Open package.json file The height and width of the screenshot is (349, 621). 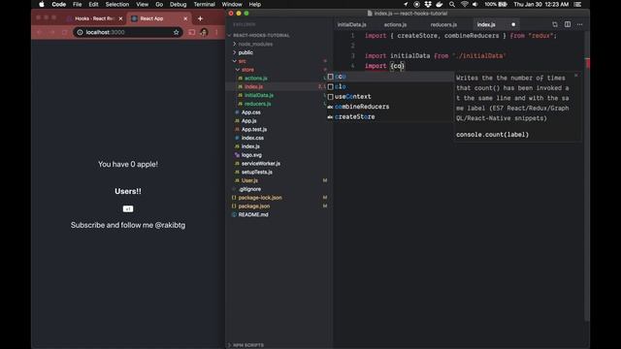(254, 206)
